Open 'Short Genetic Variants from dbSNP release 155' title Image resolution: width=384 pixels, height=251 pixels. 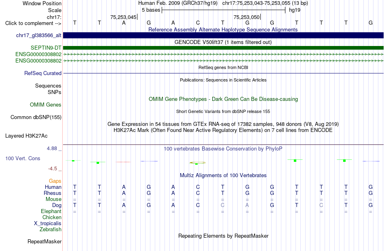tap(223, 111)
